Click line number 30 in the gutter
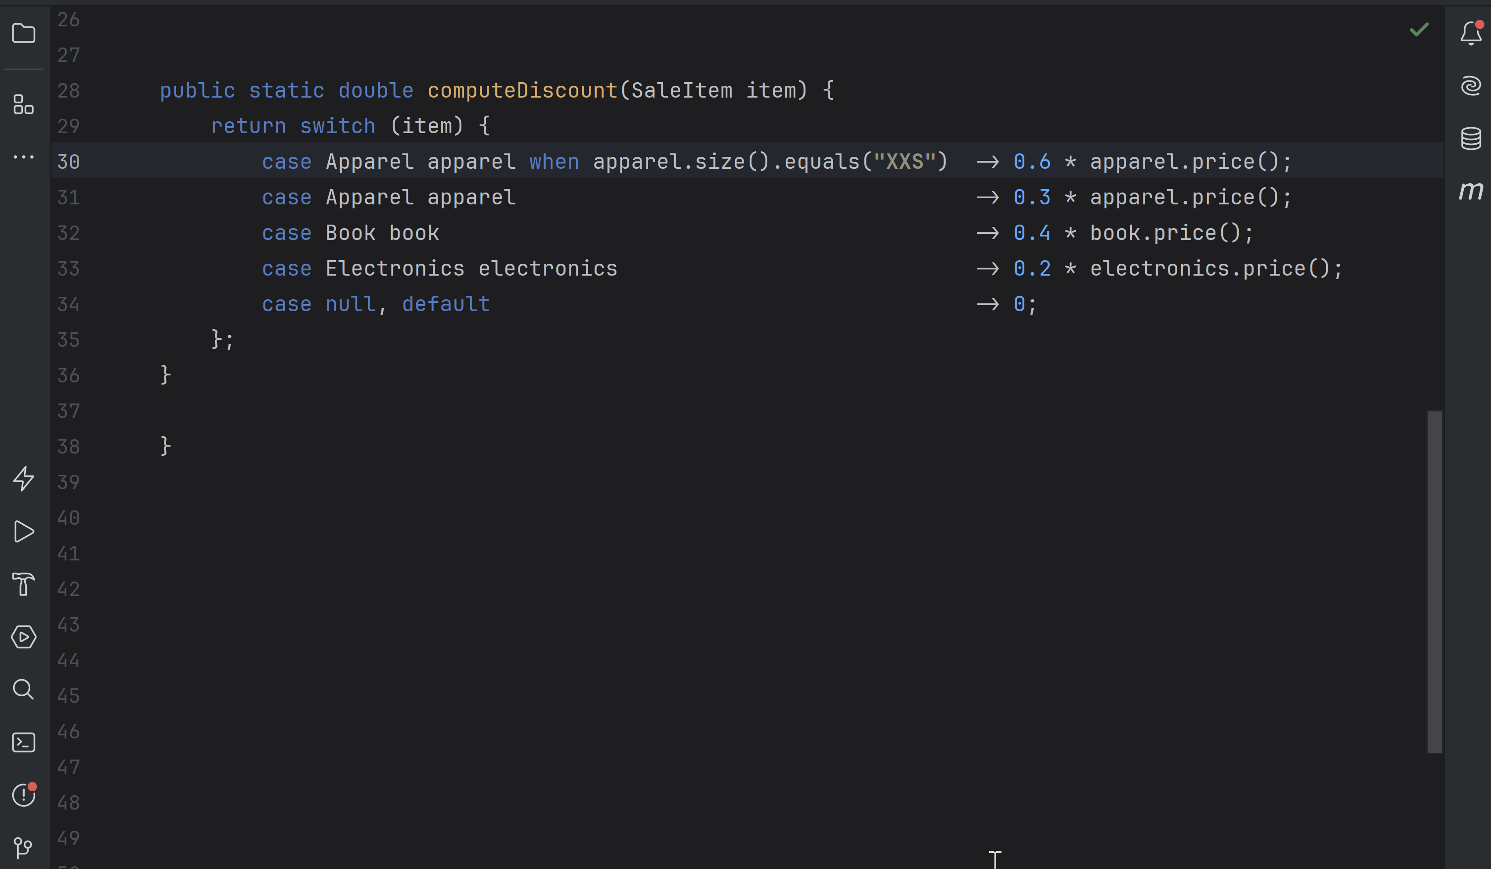The image size is (1491, 869). 68,161
